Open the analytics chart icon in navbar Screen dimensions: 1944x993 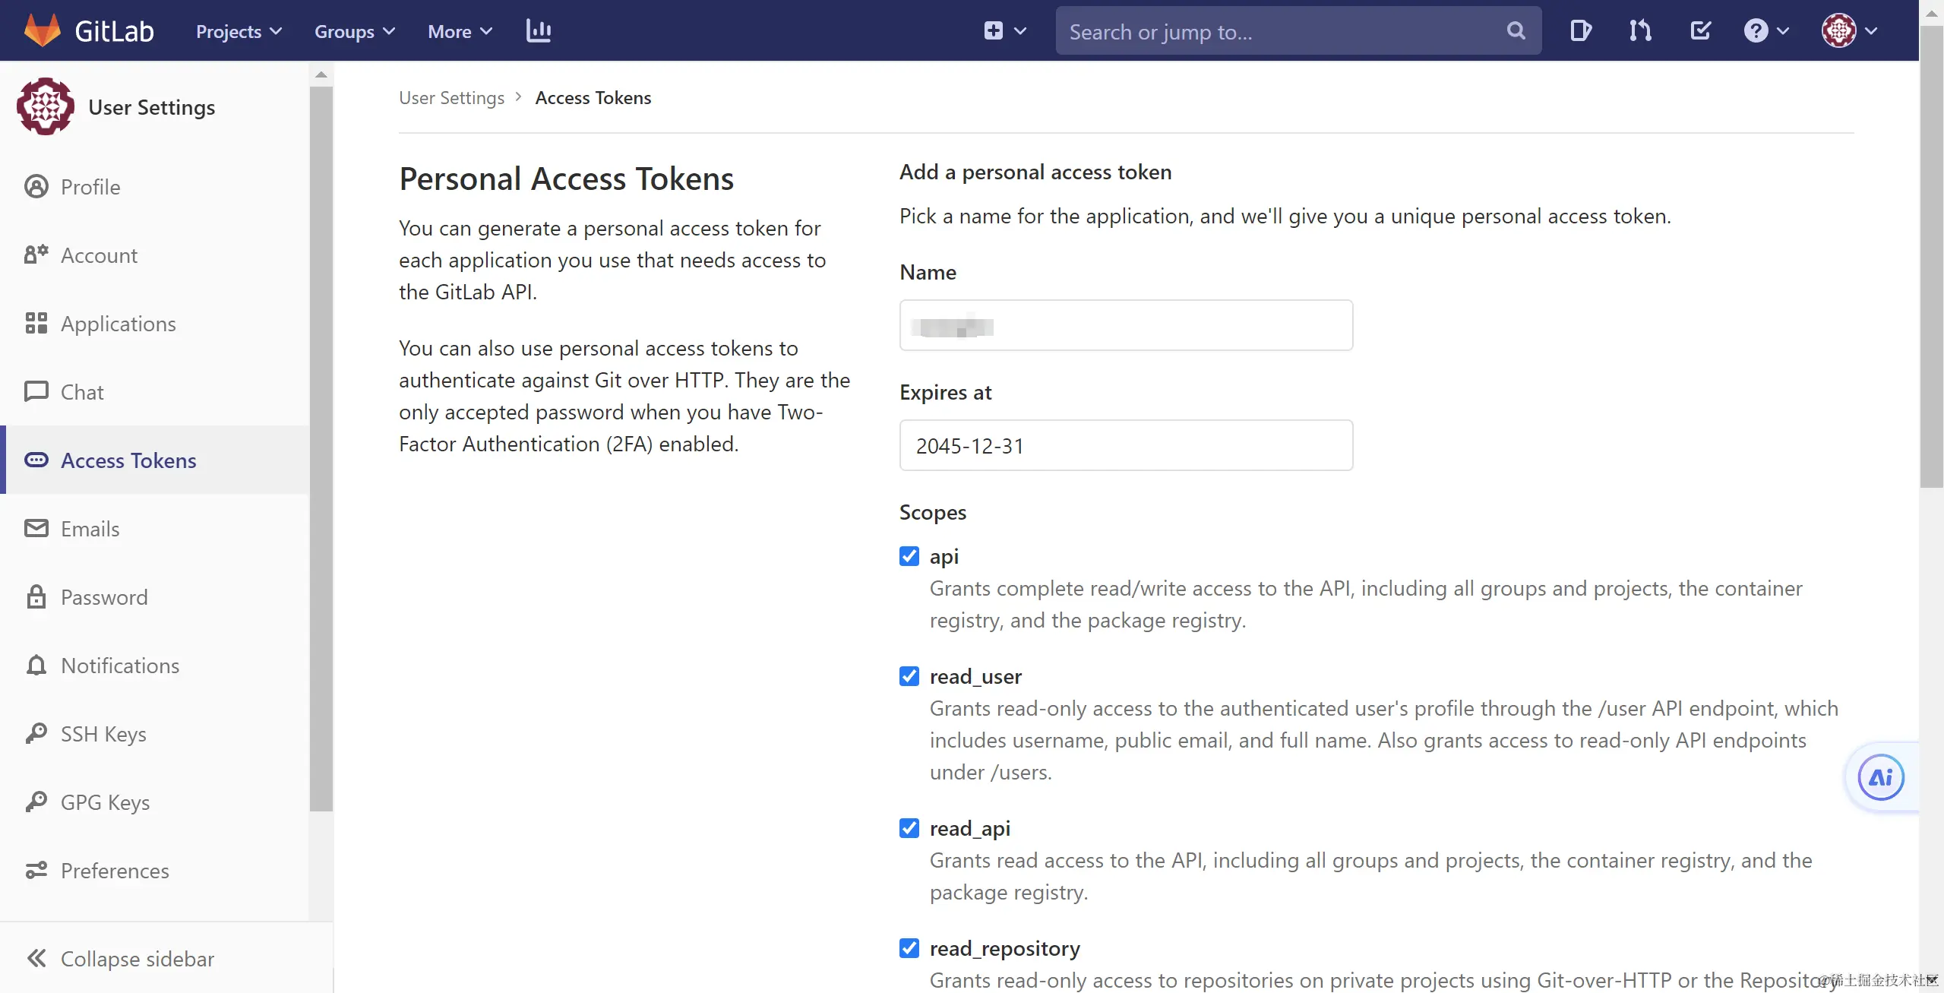coord(538,31)
